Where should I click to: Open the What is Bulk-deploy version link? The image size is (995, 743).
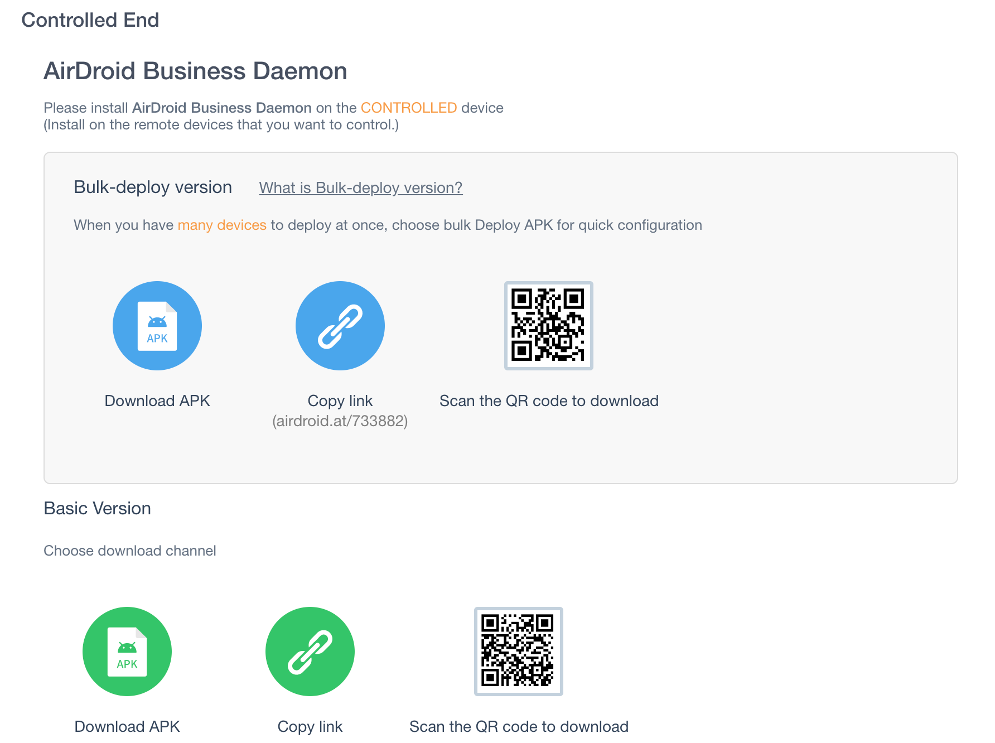point(360,187)
